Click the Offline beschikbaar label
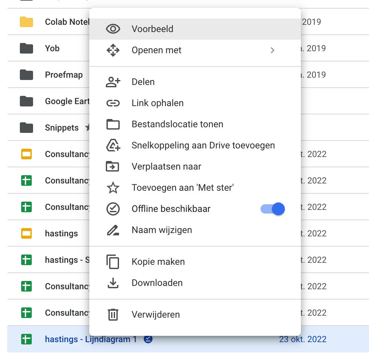The width and height of the screenshot is (369, 357). 171,209
